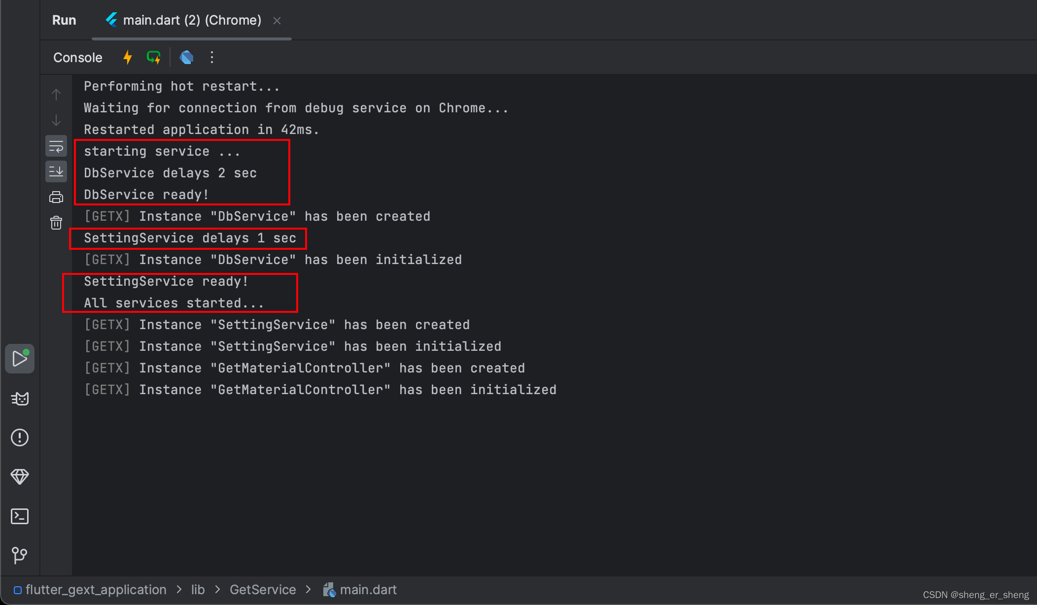Select the main.dart (2) (Chrome) run tab
Screen dimensions: 1037x605
pyautogui.click(x=191, y=20)
